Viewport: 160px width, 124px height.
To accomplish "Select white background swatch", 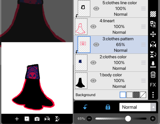I will tap(123, 95).
